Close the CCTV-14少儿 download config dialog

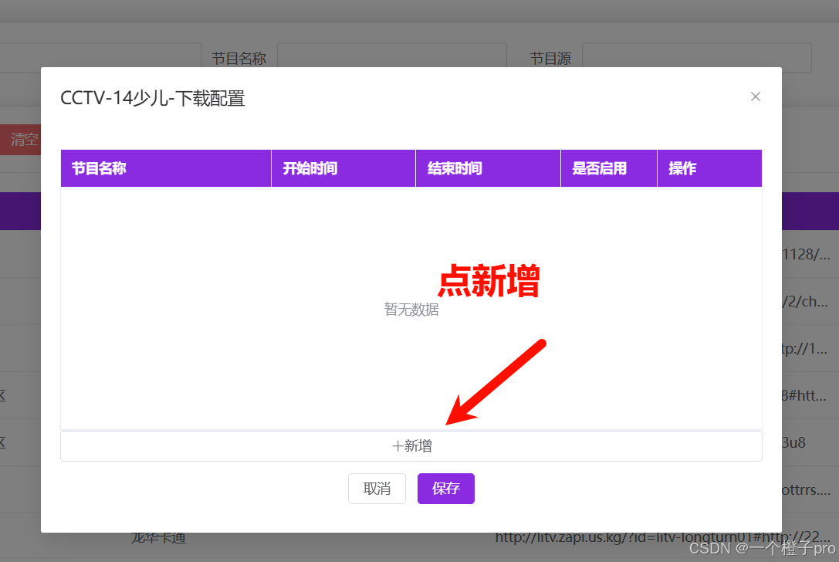point(755,96)
